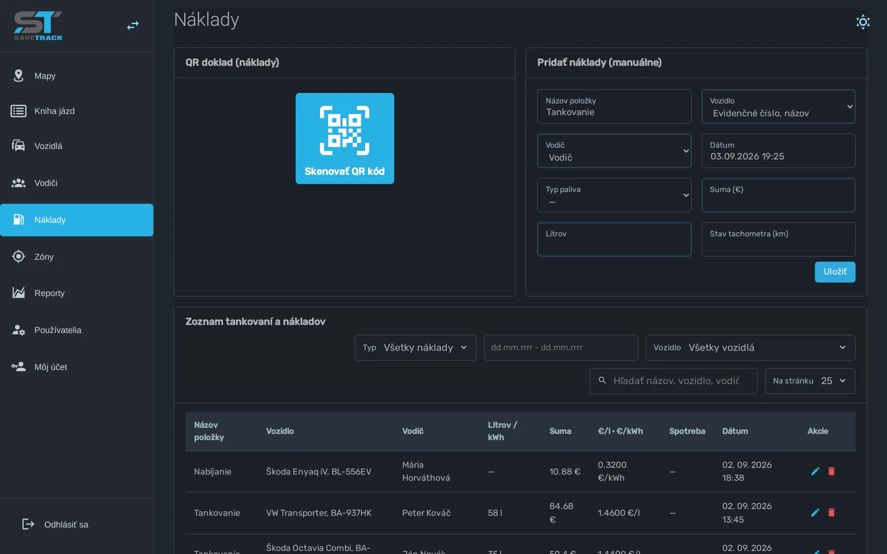Open Vodiči section
The width and height of the screenshot is (887, 554).
click(77, 183)
